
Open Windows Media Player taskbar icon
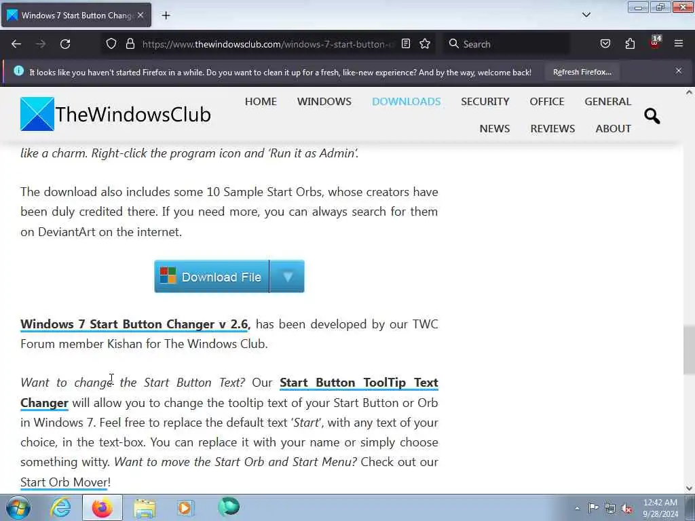point(185,507)
